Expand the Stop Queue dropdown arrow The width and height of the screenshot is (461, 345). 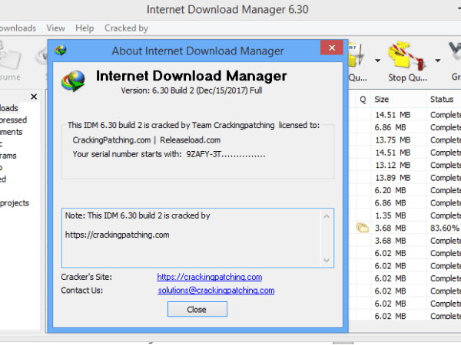pos(438,61)
